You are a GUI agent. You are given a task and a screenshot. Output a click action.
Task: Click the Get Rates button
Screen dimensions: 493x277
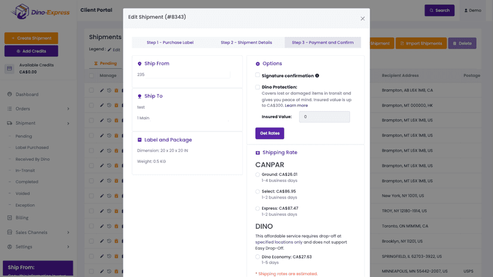pyautogui.click(x=270, y=133)
